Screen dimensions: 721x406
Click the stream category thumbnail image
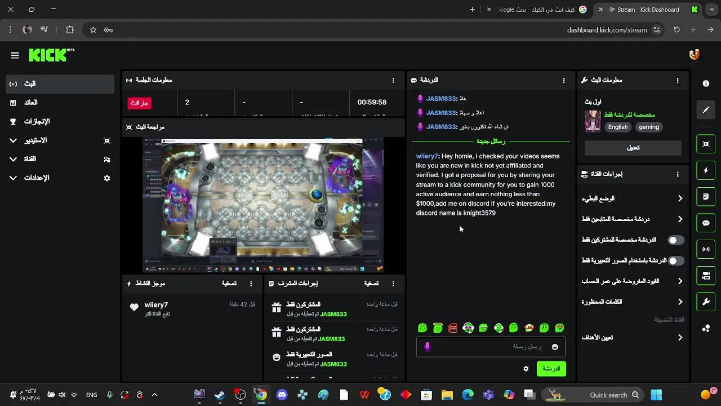point(593,121)
